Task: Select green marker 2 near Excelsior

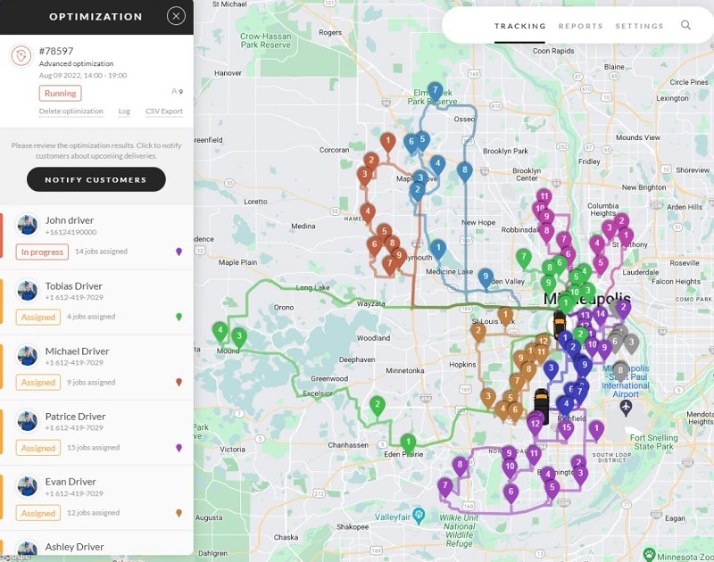Action: (378, 403)
